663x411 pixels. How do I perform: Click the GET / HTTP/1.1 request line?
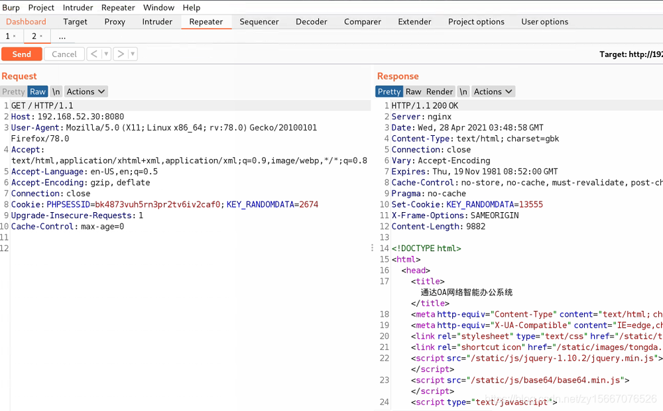pyautogui.click(x=42, y=105)
